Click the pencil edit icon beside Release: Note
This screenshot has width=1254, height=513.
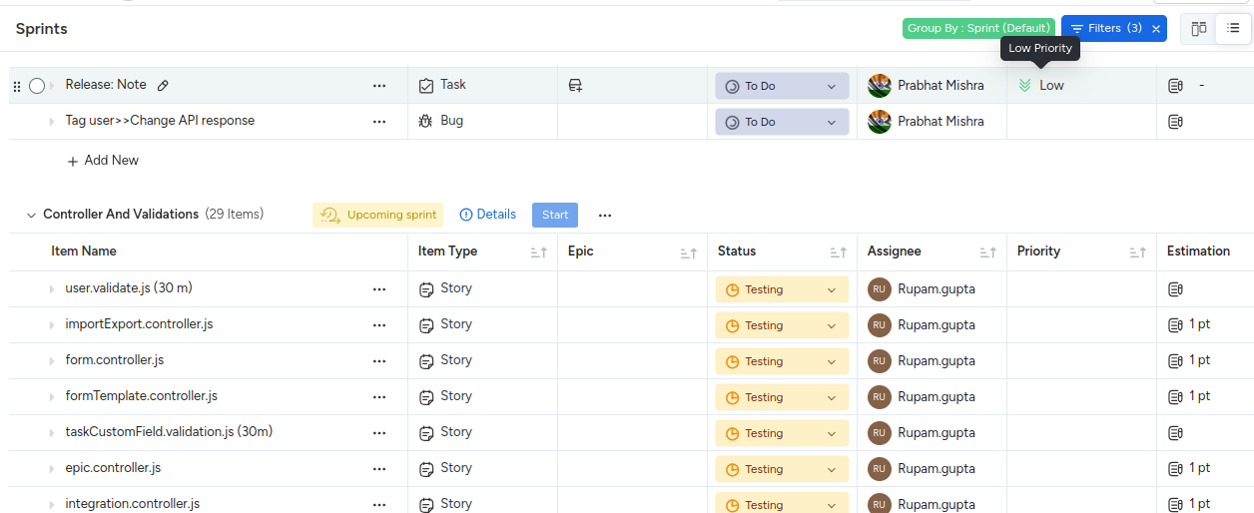(x=164, y=86)
